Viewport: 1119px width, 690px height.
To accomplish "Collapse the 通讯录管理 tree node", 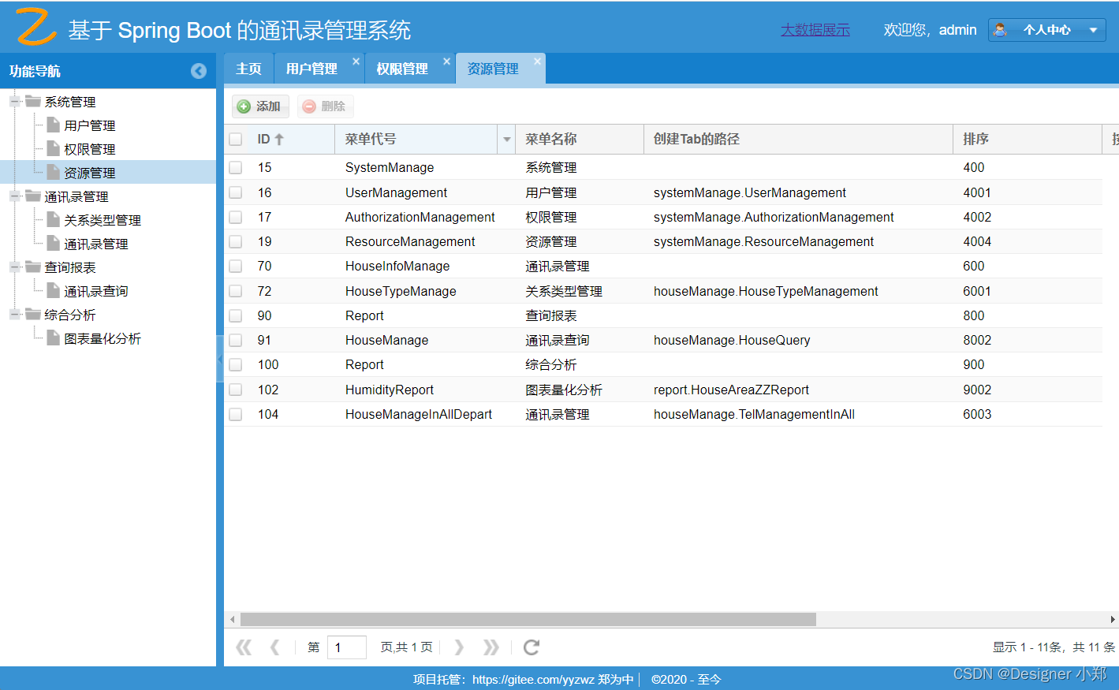I will point(13,196).
